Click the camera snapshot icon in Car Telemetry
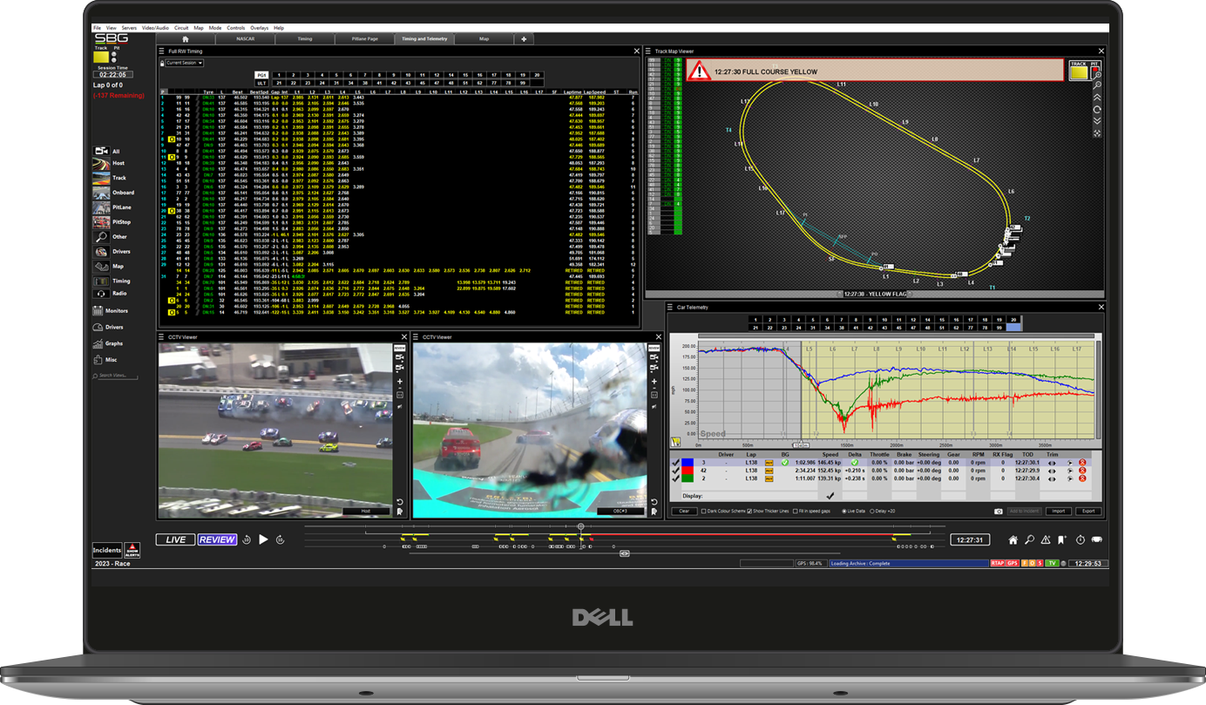Viewport: 1206px width, 705px height. point(999,511)
